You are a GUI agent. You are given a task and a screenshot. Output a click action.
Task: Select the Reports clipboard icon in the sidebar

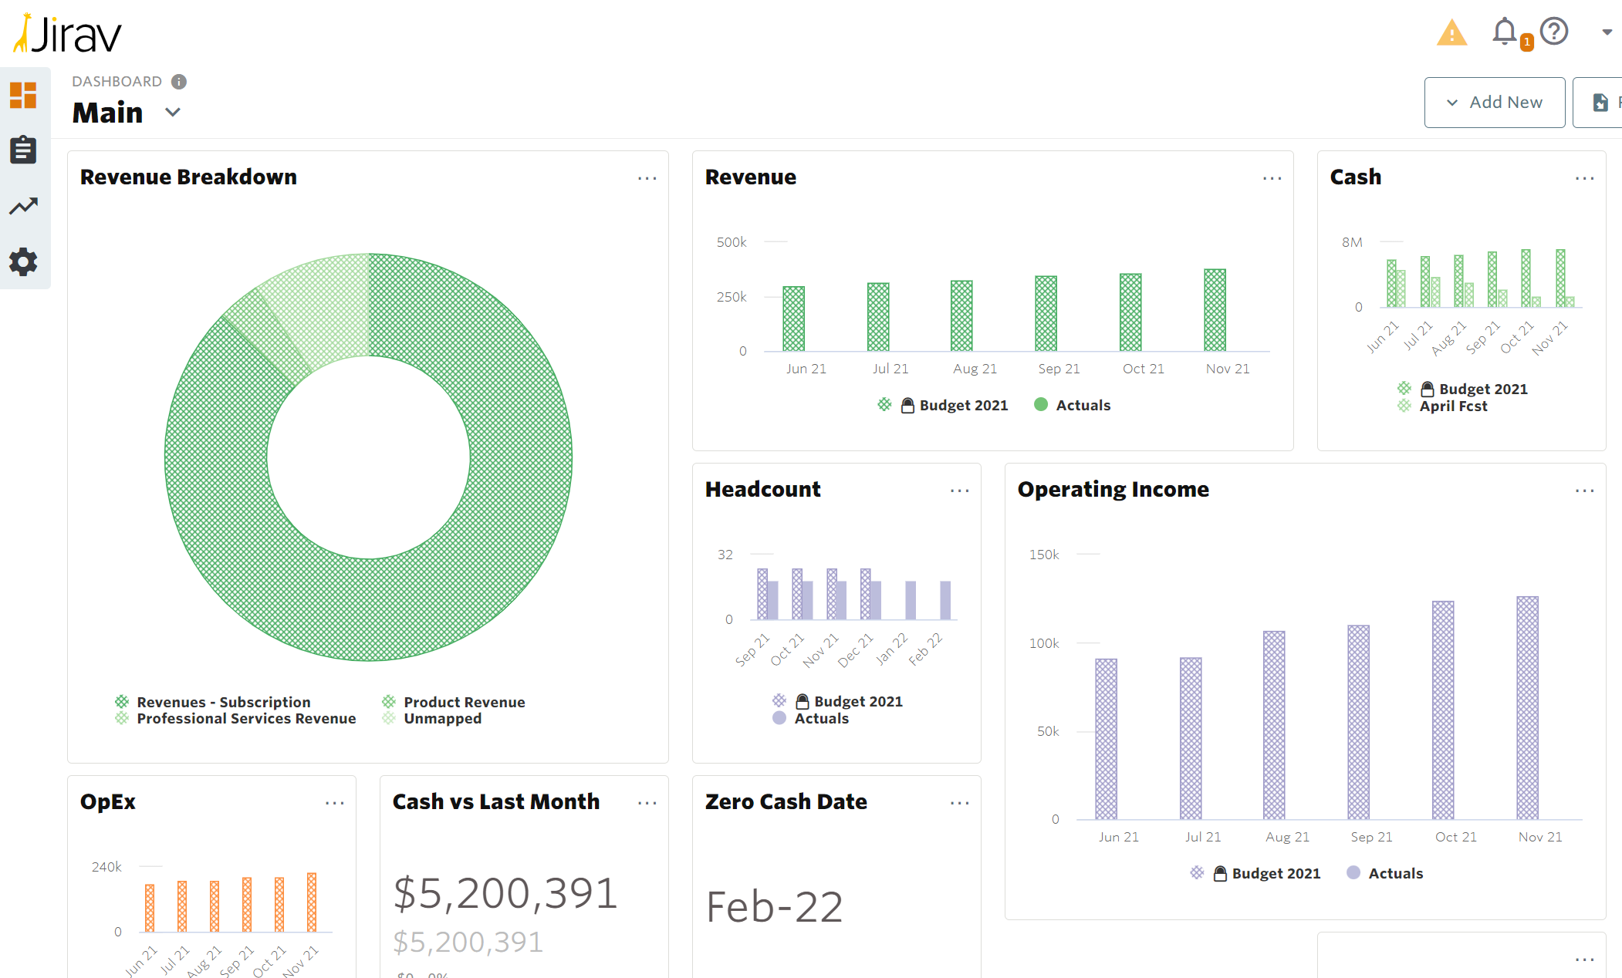coord(24,150)
